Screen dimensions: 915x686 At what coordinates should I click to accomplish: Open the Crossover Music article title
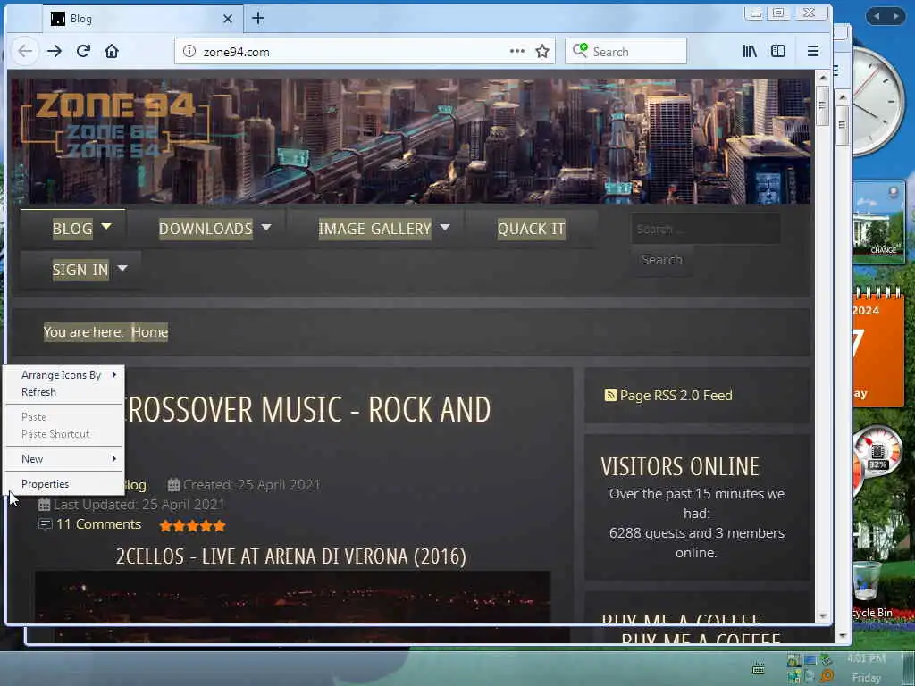point(308,409)
